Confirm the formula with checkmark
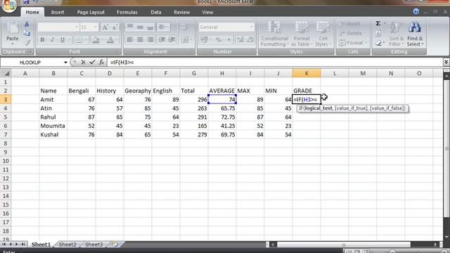The height and width of the screenshot is (253, 450). (92, 62)
